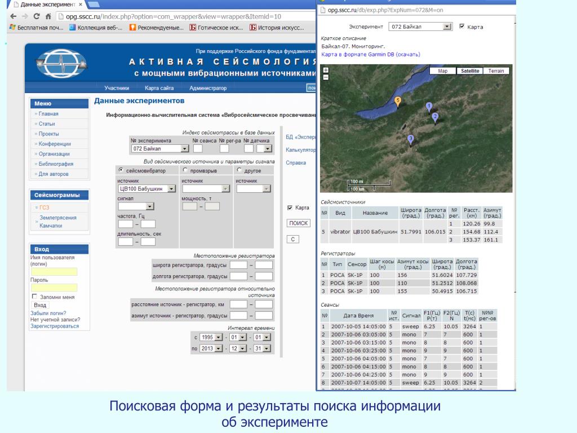Close the 'Данные эксперимент' browser tab

coord(80,5)
